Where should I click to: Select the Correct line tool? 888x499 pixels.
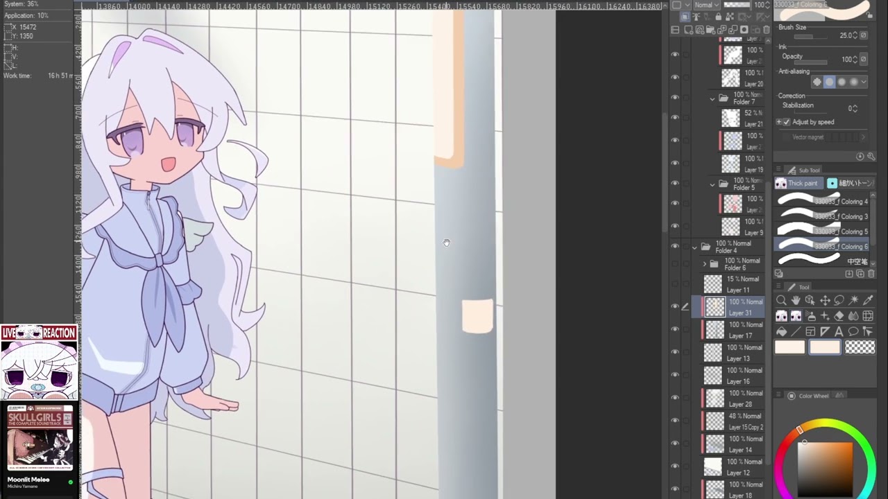pyautogui.click(x=869, y=331)
